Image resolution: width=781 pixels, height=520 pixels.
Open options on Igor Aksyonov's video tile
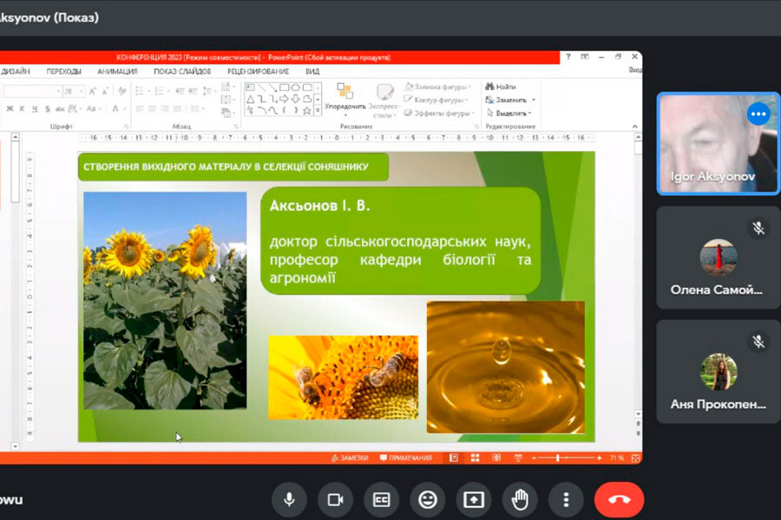click(x=758, y=114)
